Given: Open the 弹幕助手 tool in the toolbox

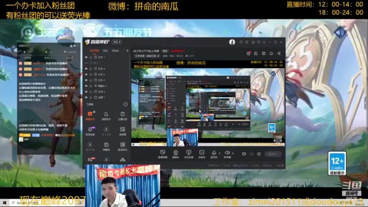Looking at the screenshot, I should pyautogui.click(x=90, y=116).
